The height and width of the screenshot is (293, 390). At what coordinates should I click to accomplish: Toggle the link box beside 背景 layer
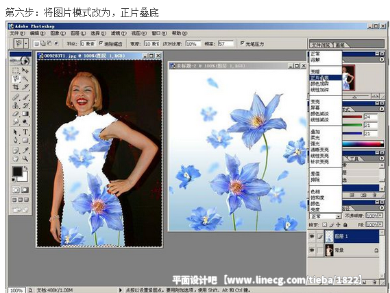pyautogui.click(x=319, y=250)
